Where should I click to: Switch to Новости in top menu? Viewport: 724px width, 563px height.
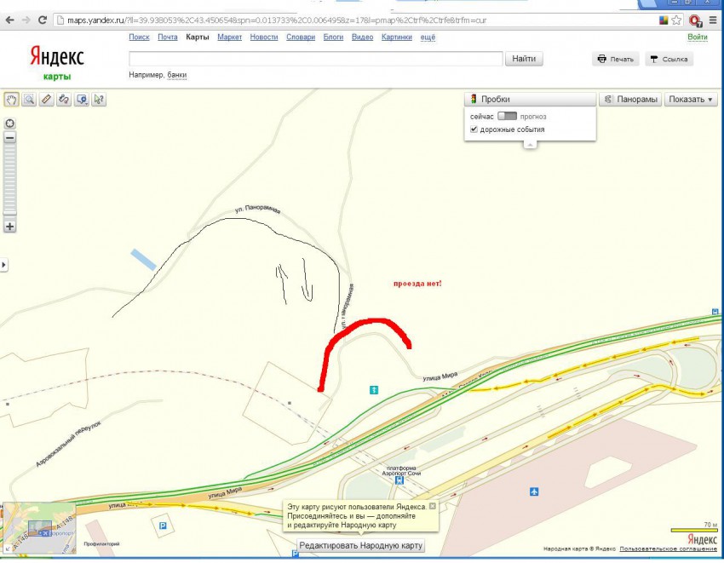coord(264,37)
